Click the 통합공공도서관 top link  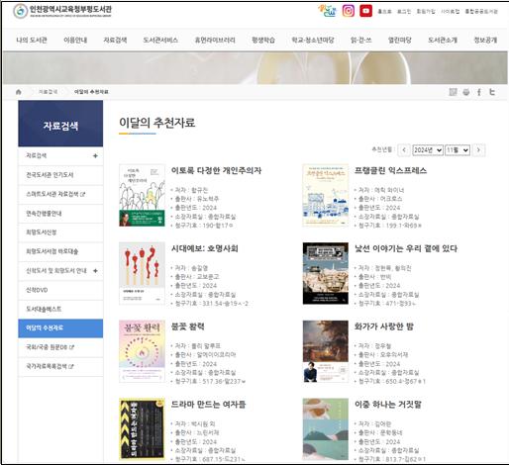click(x=481, y=12)
